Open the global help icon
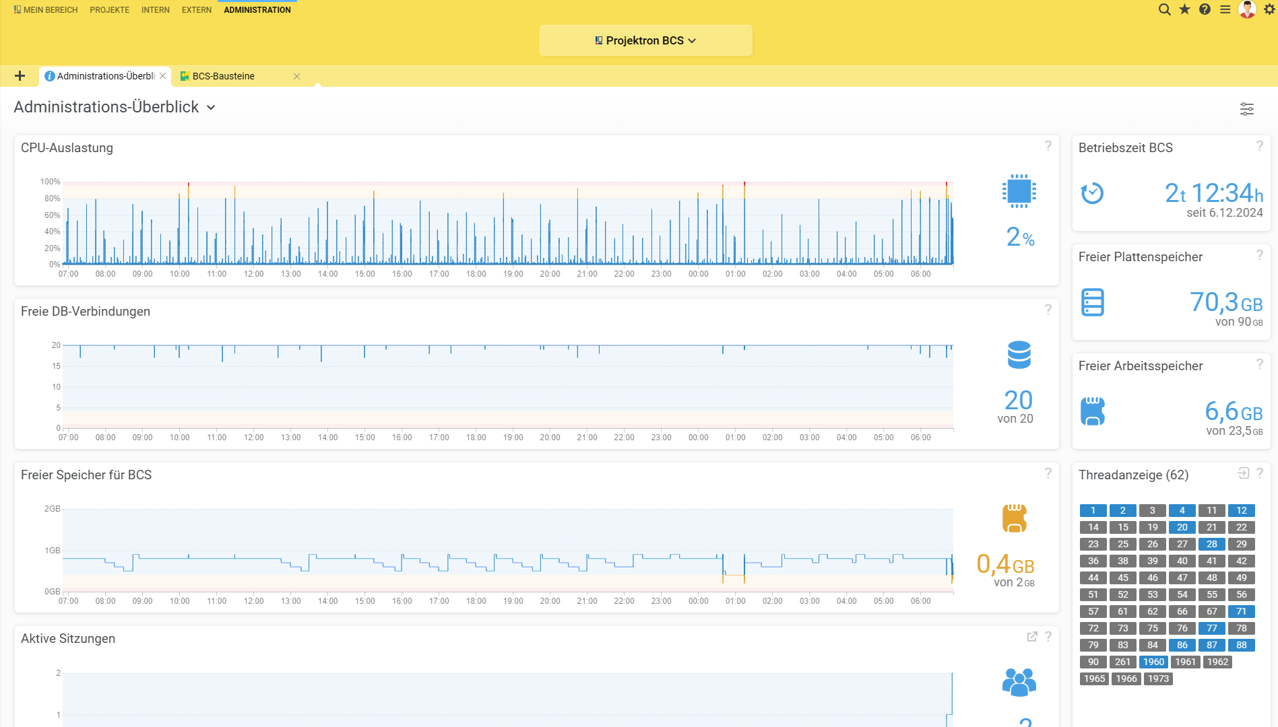This screenshot has width=1278, height=727. (x=1205, y=9)
